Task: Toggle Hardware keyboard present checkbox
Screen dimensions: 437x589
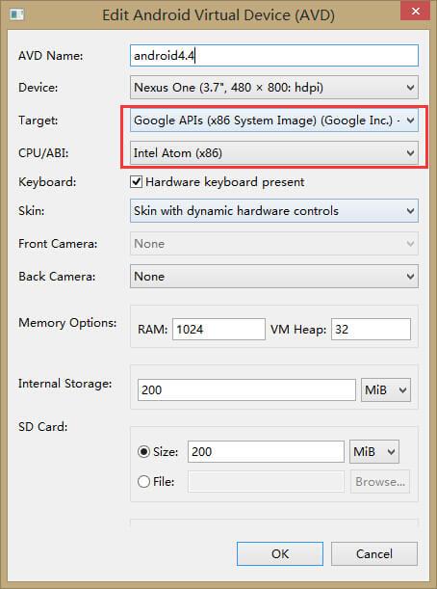Action: pyautogui.click(x=136, y=182)
